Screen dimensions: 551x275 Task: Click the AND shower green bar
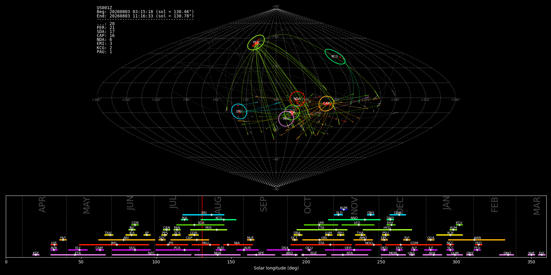click(x=354, y=220)
